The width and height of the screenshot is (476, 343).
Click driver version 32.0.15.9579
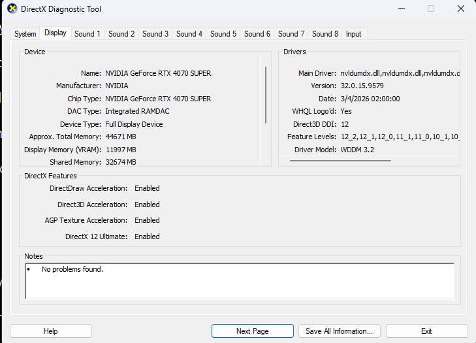362,86
